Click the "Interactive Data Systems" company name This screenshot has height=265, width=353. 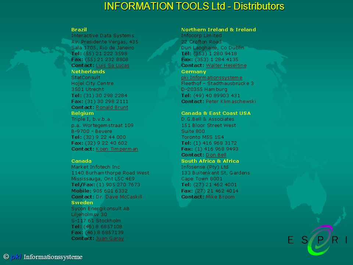click(103, 36)
